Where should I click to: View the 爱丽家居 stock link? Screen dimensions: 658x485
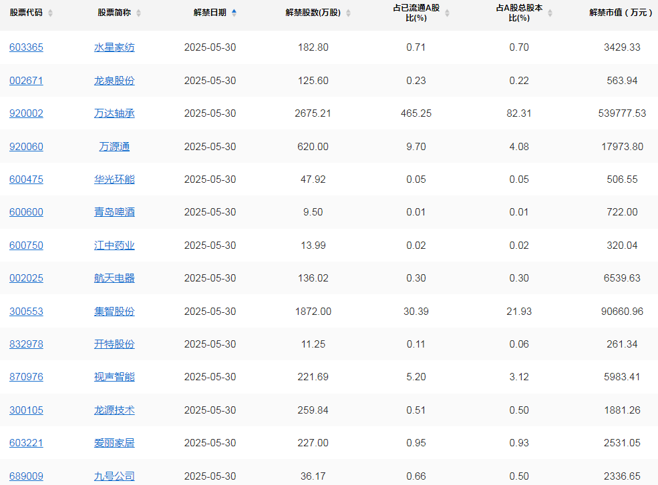[114, 443]
